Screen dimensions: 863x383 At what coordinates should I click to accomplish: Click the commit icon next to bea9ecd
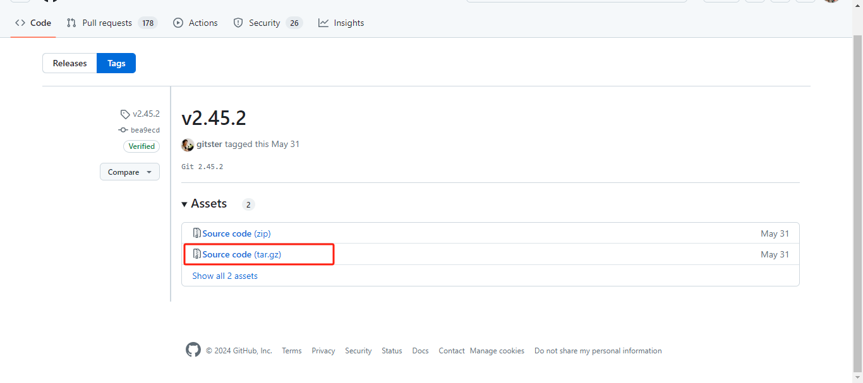coord(123,130)
